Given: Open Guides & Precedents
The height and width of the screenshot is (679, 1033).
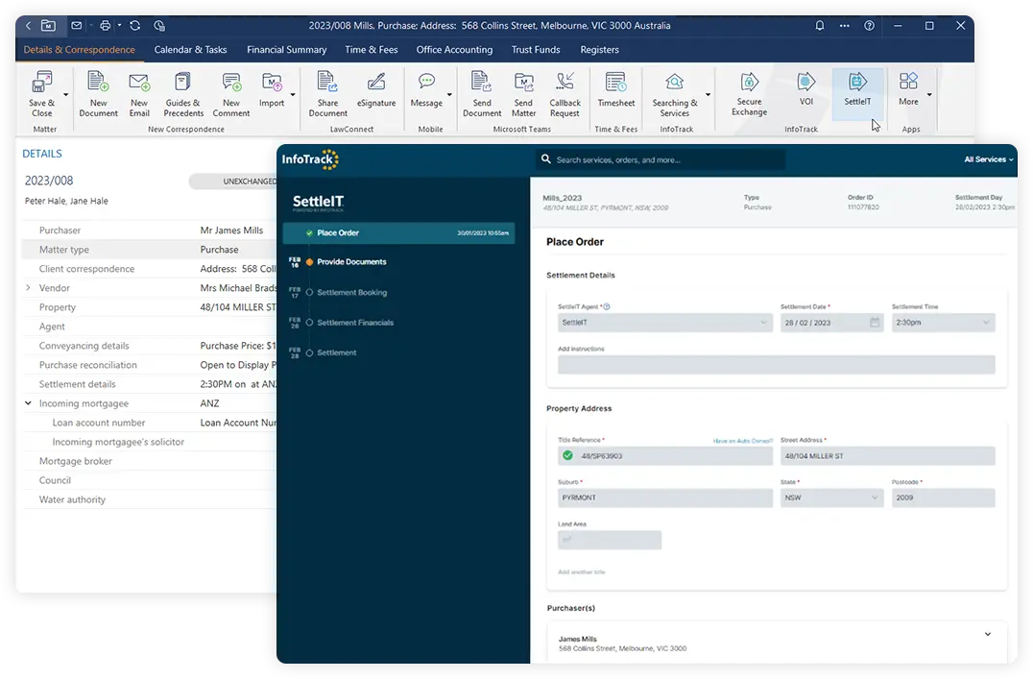Looking at the screenshot, I should pos(183,94).
